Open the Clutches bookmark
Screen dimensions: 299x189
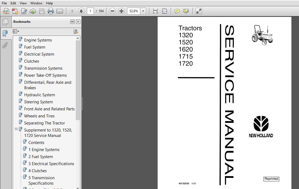pyautogui.click(x=31, y=61)
